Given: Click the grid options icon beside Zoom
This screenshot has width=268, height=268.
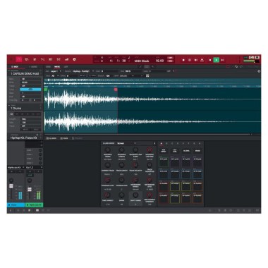Looking at the screenshot, I should click(x=147, y=75).
